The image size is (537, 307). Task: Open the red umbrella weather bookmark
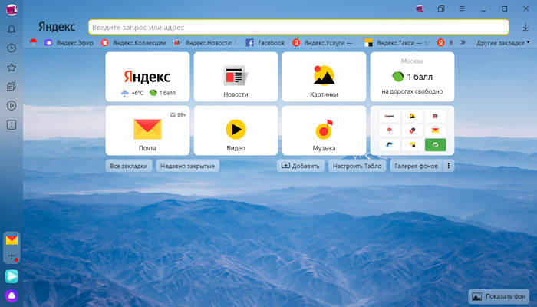33,42
